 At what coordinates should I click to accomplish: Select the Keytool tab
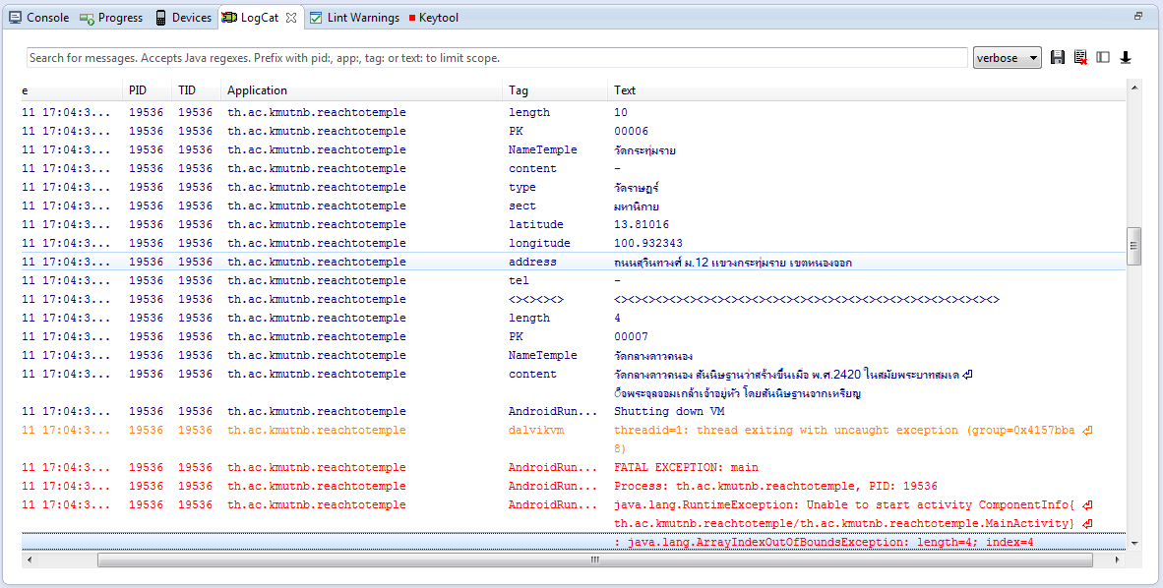coord(433,18)
